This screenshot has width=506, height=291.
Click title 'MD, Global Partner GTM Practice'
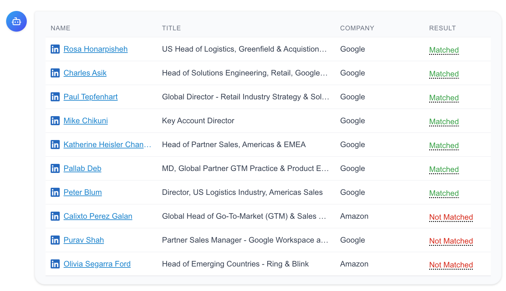[x=246, y=168]
